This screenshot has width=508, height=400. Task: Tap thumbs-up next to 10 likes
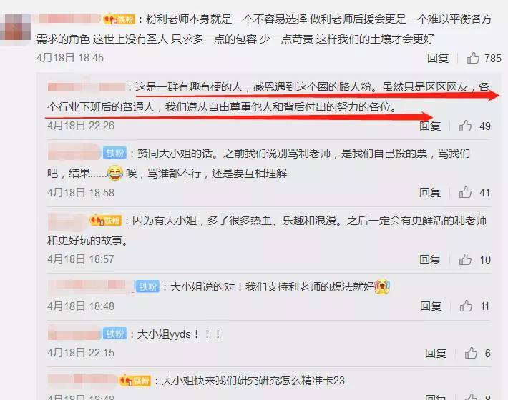click(465, 259)
